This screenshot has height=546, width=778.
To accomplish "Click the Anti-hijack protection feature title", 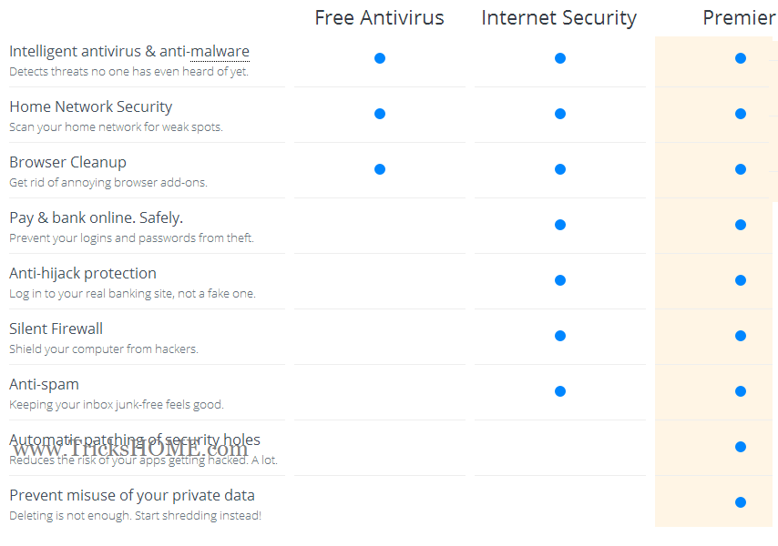I will pos(83,273).
